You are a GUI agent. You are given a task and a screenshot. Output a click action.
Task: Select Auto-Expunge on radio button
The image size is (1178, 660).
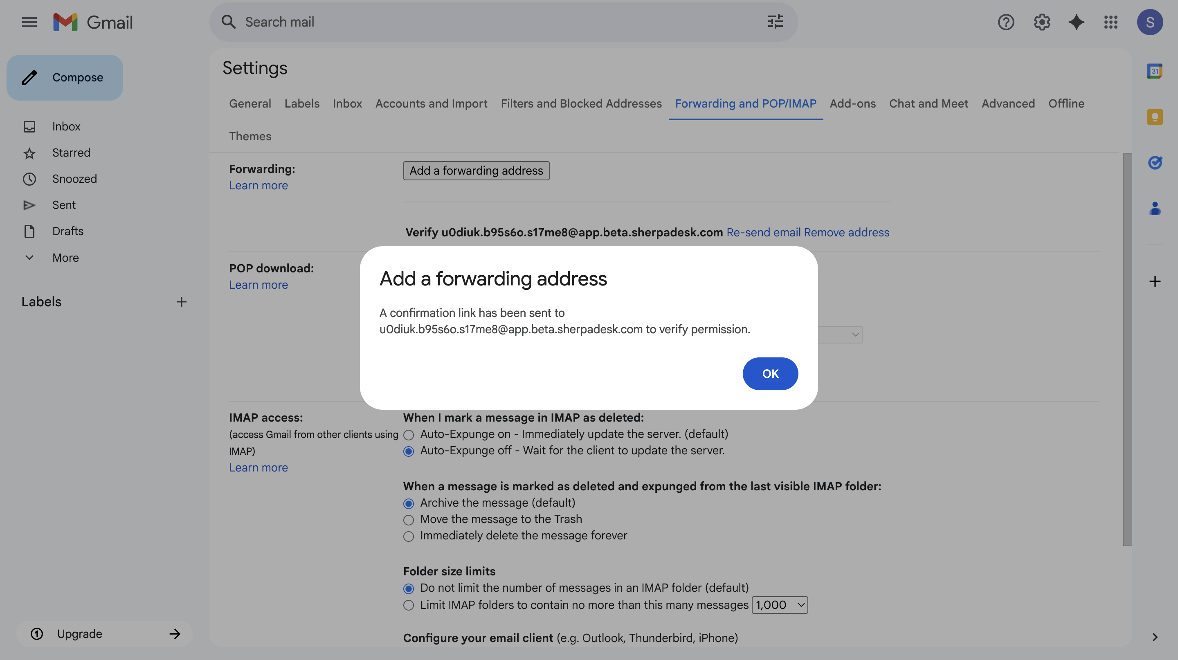[x=408, y=435]
